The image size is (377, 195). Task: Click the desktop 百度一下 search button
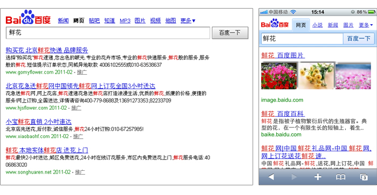tap(230, 33)
